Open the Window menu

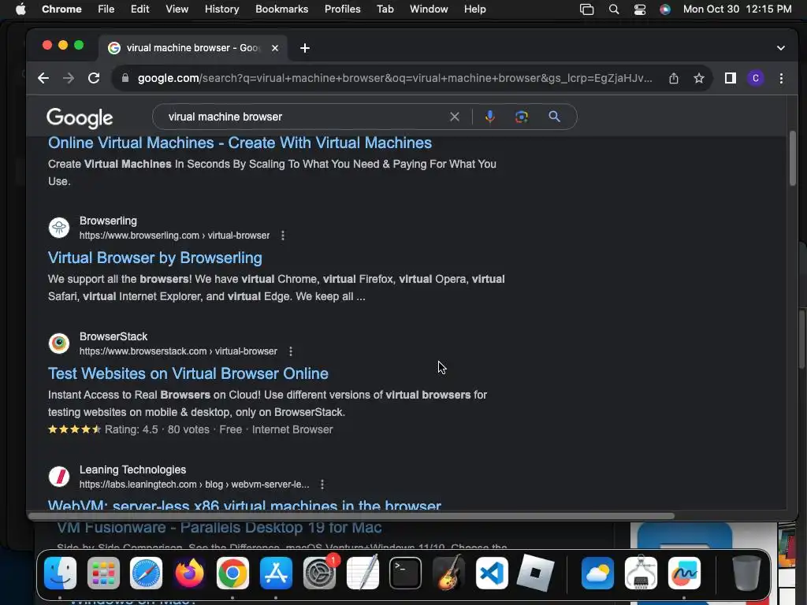pos(429,9)
